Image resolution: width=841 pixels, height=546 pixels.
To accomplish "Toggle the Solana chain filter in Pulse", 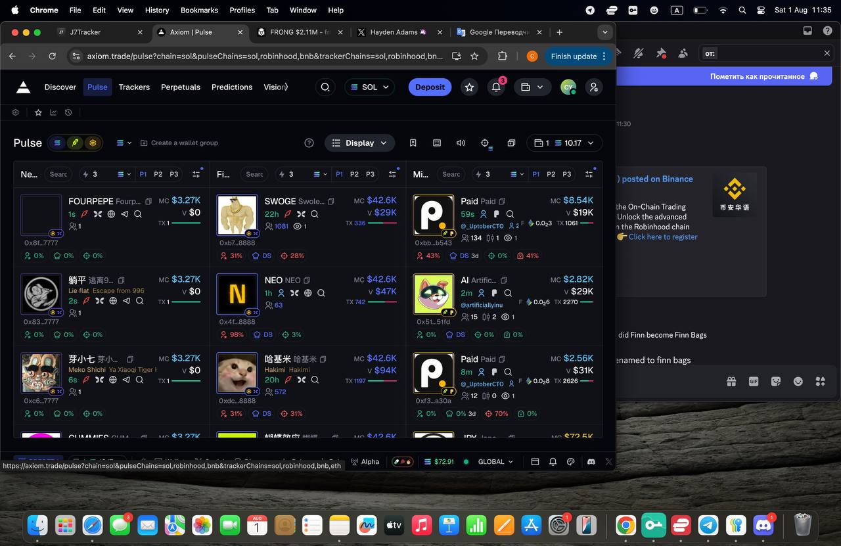I will point(58,143).
